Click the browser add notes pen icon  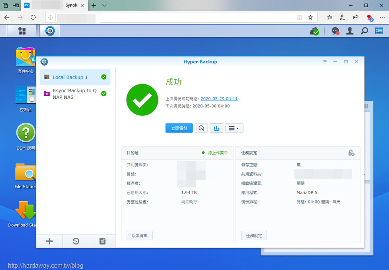click(343, 17)
